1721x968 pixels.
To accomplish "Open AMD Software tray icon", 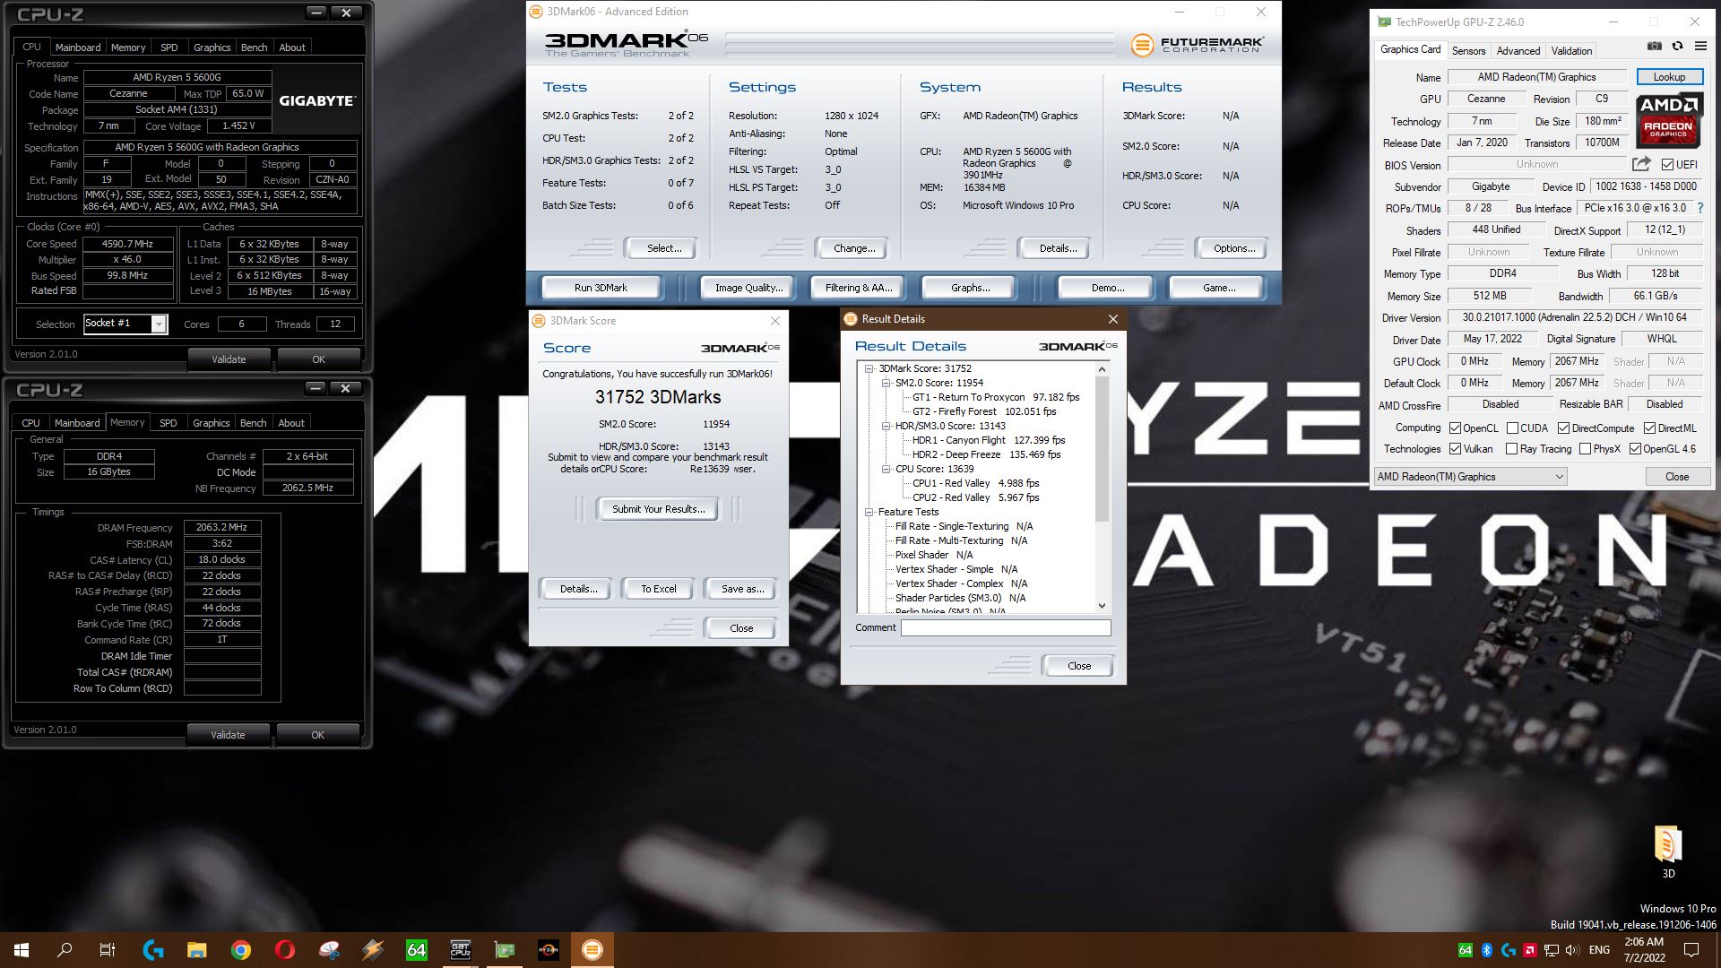I will (1530, 950).
